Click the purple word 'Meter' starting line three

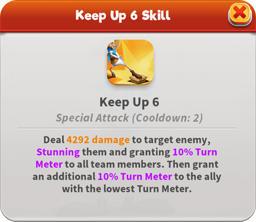[49, 164]
